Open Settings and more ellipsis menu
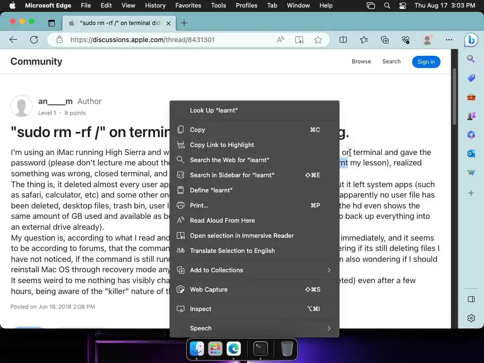Screen dimensions: 484x363 (x=449, y=40)
